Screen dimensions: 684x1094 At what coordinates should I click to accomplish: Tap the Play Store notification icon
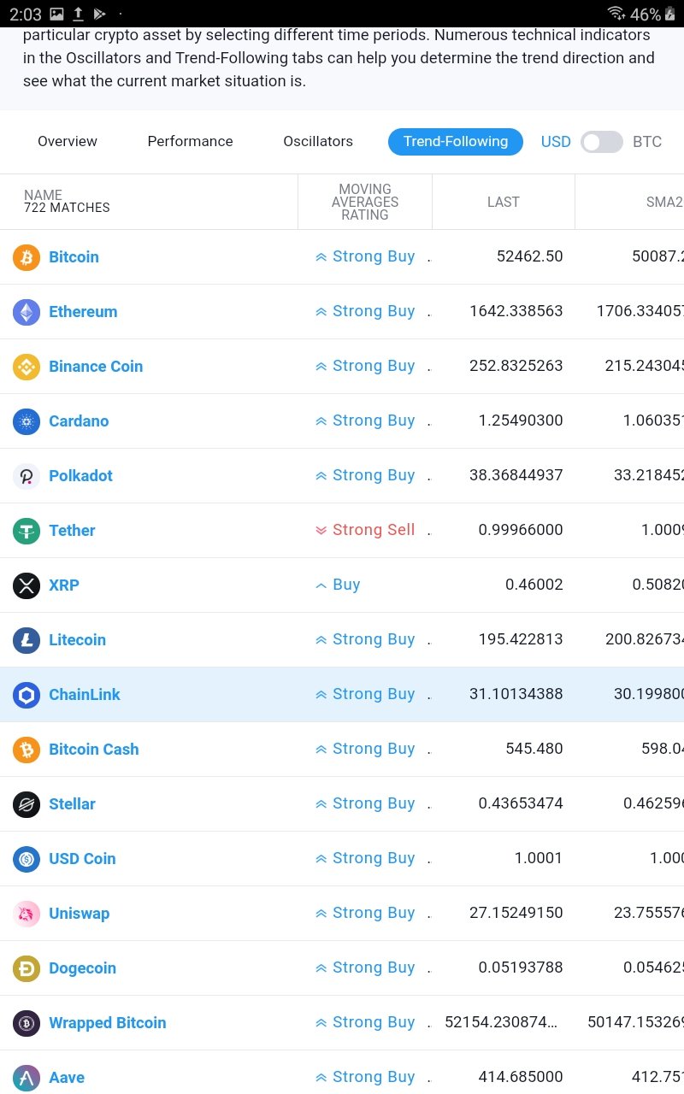(x=100, y=14)
